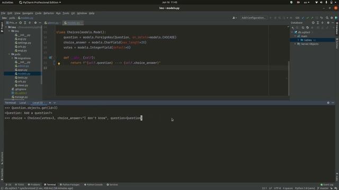Open asgi.py in project tree
This screenshot has width=339, height=190.
point(21,39)
